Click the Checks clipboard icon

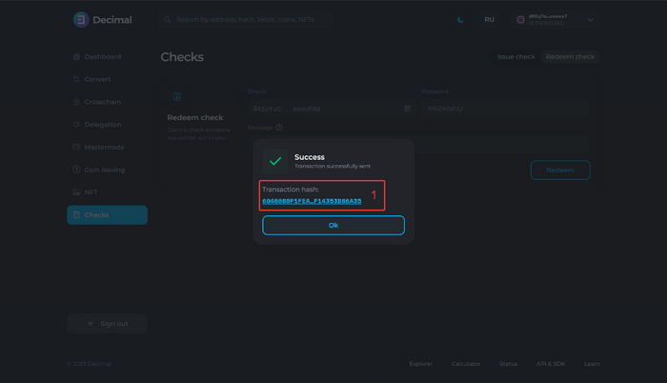(x=76, y=215)
